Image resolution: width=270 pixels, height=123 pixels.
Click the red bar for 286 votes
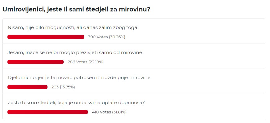click(35, 62)
